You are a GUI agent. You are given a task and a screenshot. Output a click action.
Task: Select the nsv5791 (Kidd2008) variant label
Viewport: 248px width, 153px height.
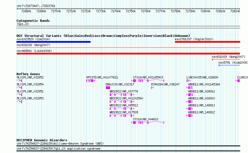pos(233,63)
